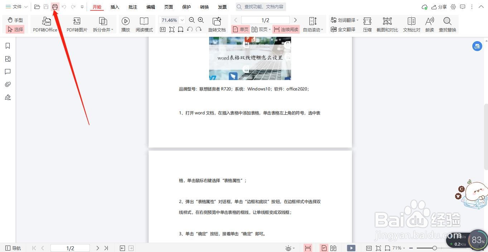Open the bookmark panel in sidebar
Image resolution: width=488 pixels, height=252 pixels.
coord(8,46)
